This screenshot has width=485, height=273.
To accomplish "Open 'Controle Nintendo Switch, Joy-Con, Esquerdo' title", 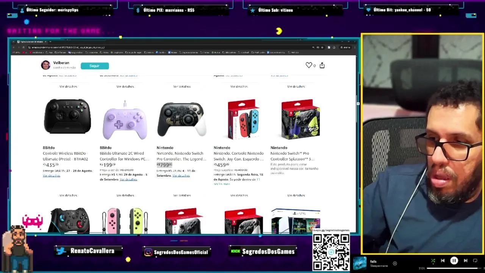I will tap(239, 156).
